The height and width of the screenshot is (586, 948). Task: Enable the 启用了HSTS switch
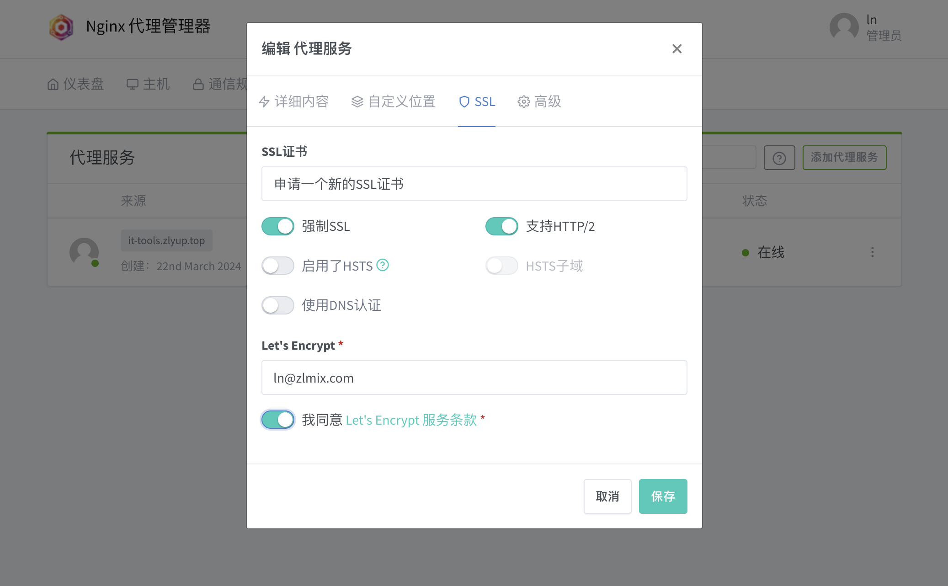(x=278, y=266)
